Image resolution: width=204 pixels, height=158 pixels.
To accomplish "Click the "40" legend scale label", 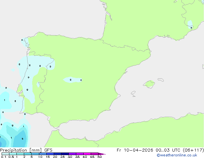I will 85,157.
